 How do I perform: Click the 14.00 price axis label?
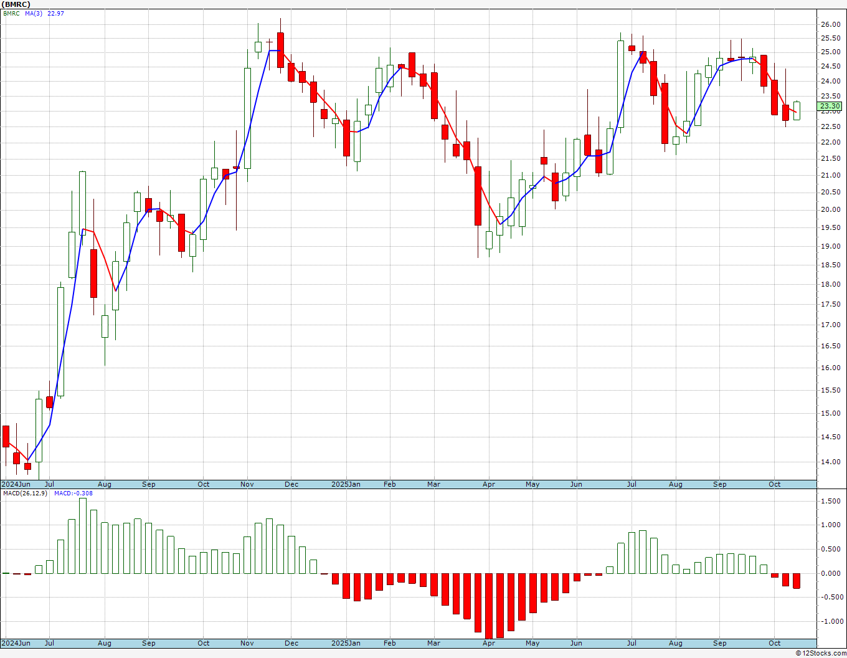pos(830,462)
